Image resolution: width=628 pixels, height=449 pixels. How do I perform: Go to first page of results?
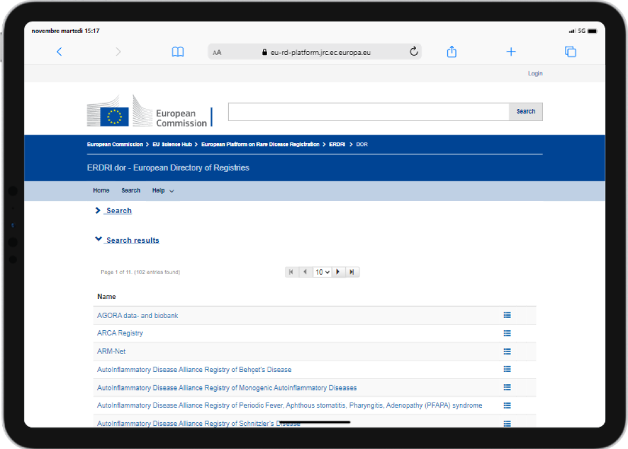(x=291, y=272)
